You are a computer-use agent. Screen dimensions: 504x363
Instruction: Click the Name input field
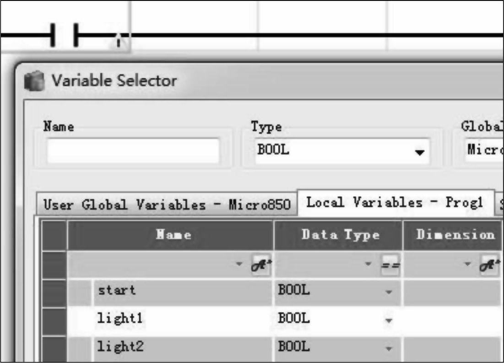click(x=133, y=151)
